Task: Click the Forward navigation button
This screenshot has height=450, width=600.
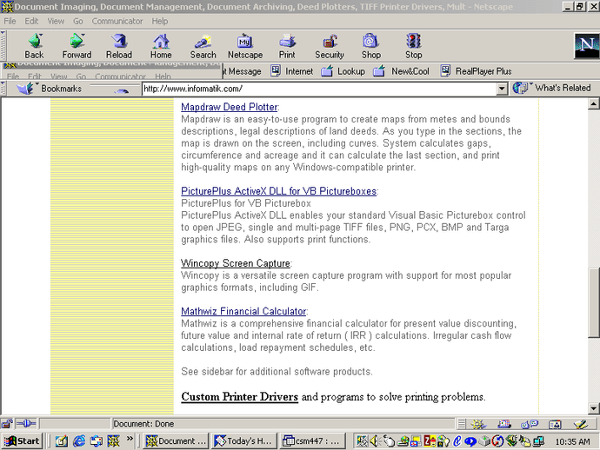Action: 77,46
